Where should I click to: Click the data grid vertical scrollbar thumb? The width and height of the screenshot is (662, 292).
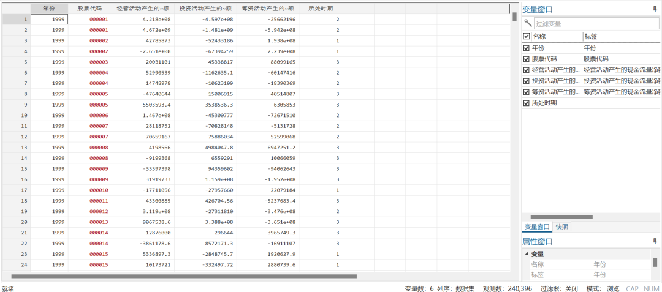[514, 17]
